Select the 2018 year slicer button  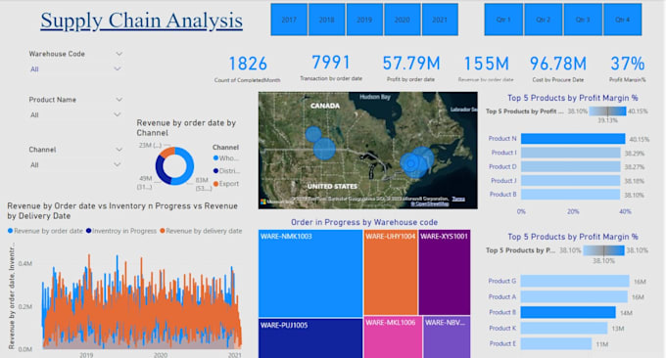point(326,20)
